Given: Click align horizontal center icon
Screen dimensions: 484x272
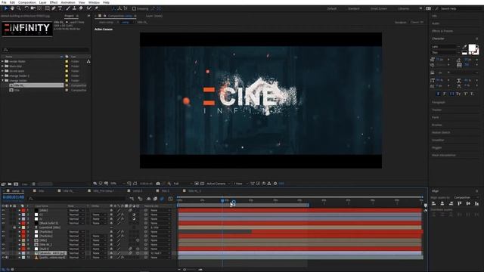Looking at the screenshot, I should (442, 203).
